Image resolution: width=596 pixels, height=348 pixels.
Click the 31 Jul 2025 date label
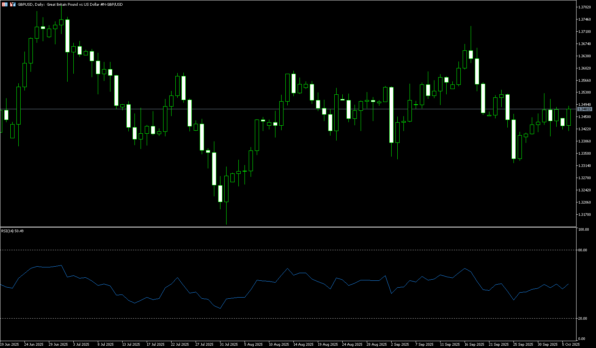(x=228, y=345)
